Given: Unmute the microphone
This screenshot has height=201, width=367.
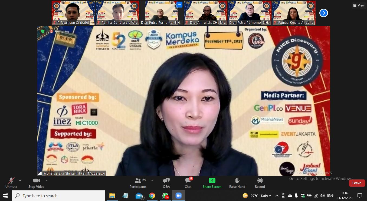Looking at the screenshot, I should [11, 183].
